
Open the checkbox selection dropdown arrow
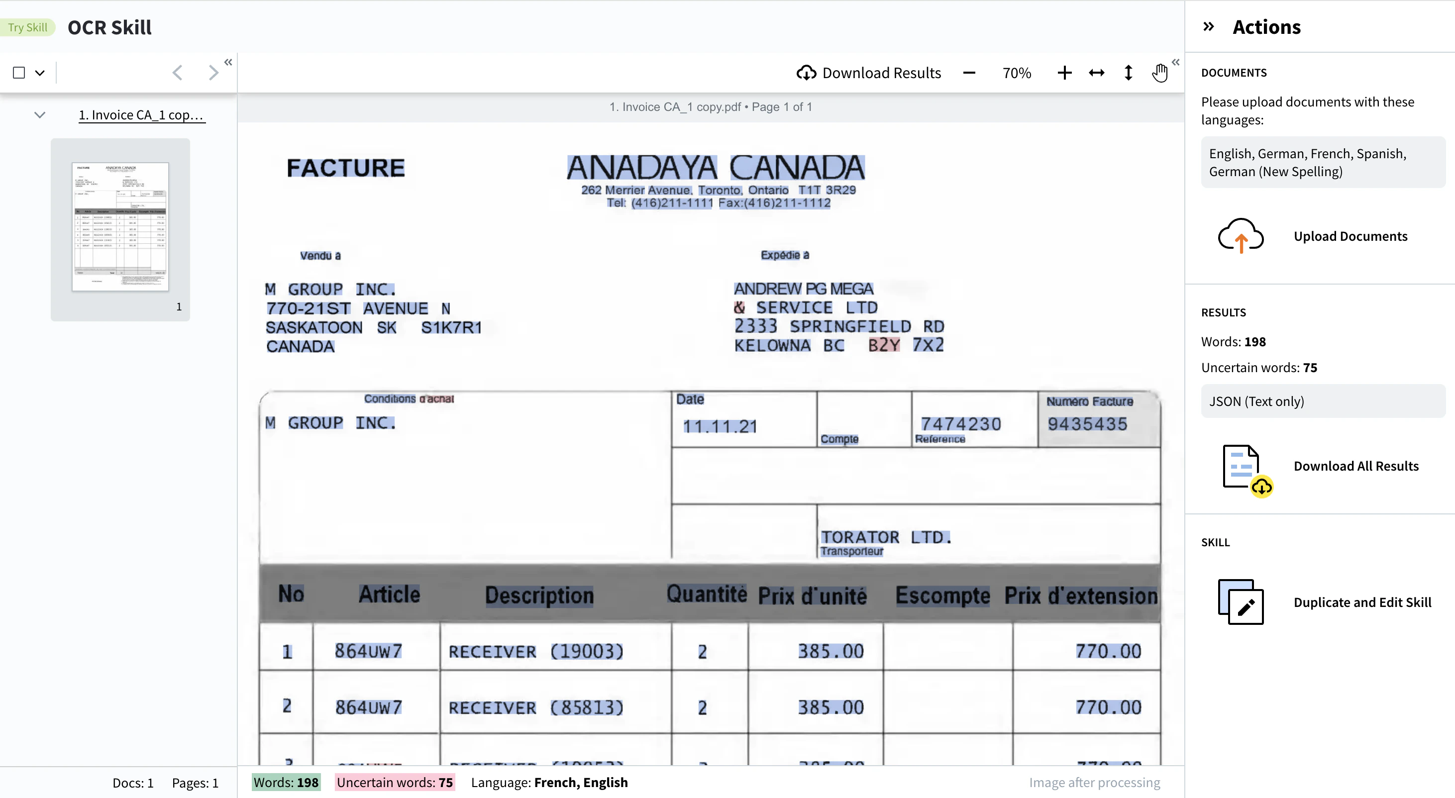pyautogui.click(x=39, y=73)
